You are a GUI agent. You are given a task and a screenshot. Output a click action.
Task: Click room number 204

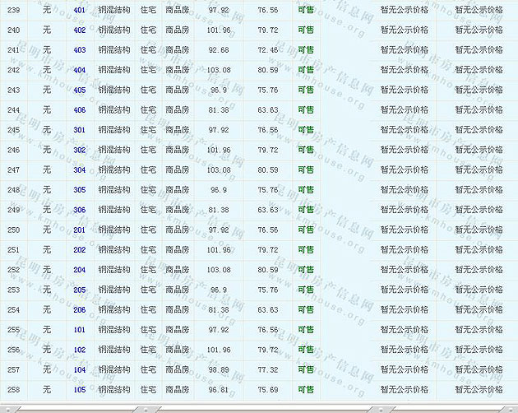tap(79, 270)
